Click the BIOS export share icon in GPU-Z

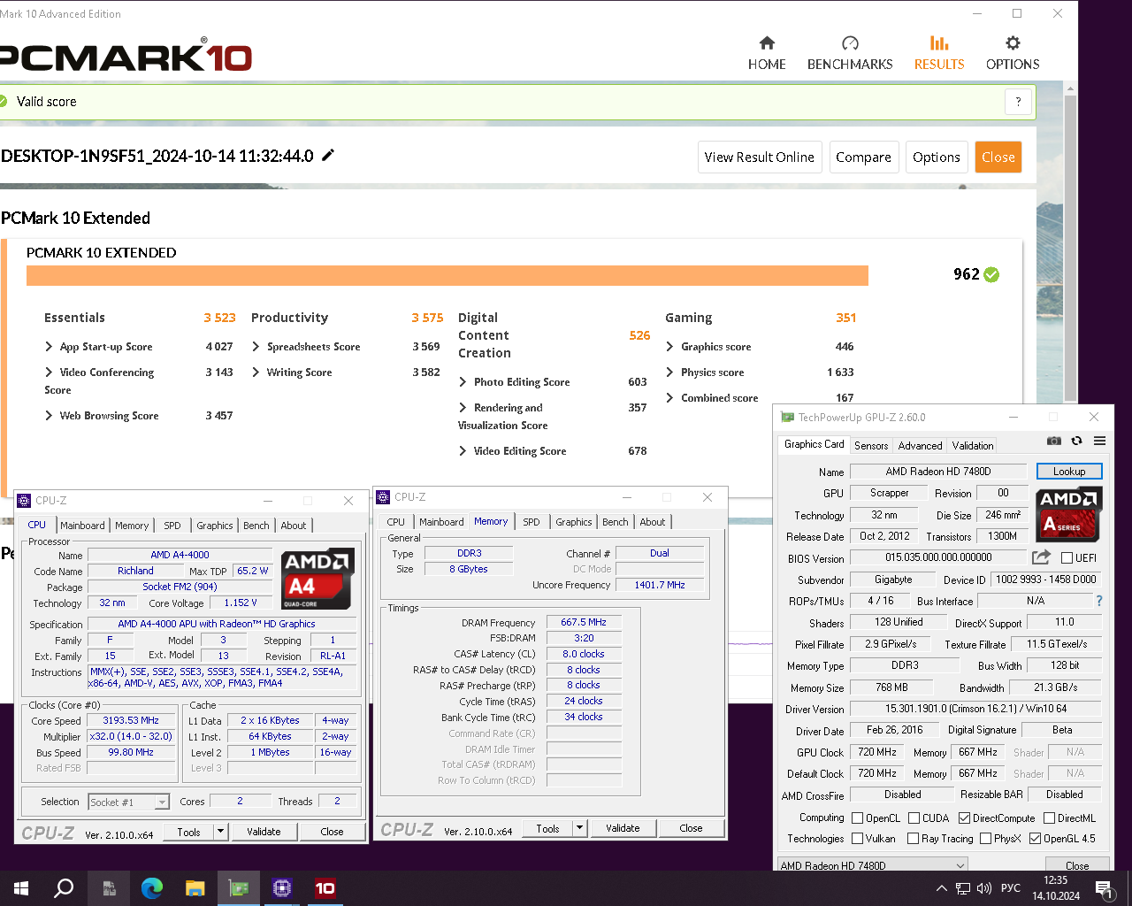pos(1041,557)
